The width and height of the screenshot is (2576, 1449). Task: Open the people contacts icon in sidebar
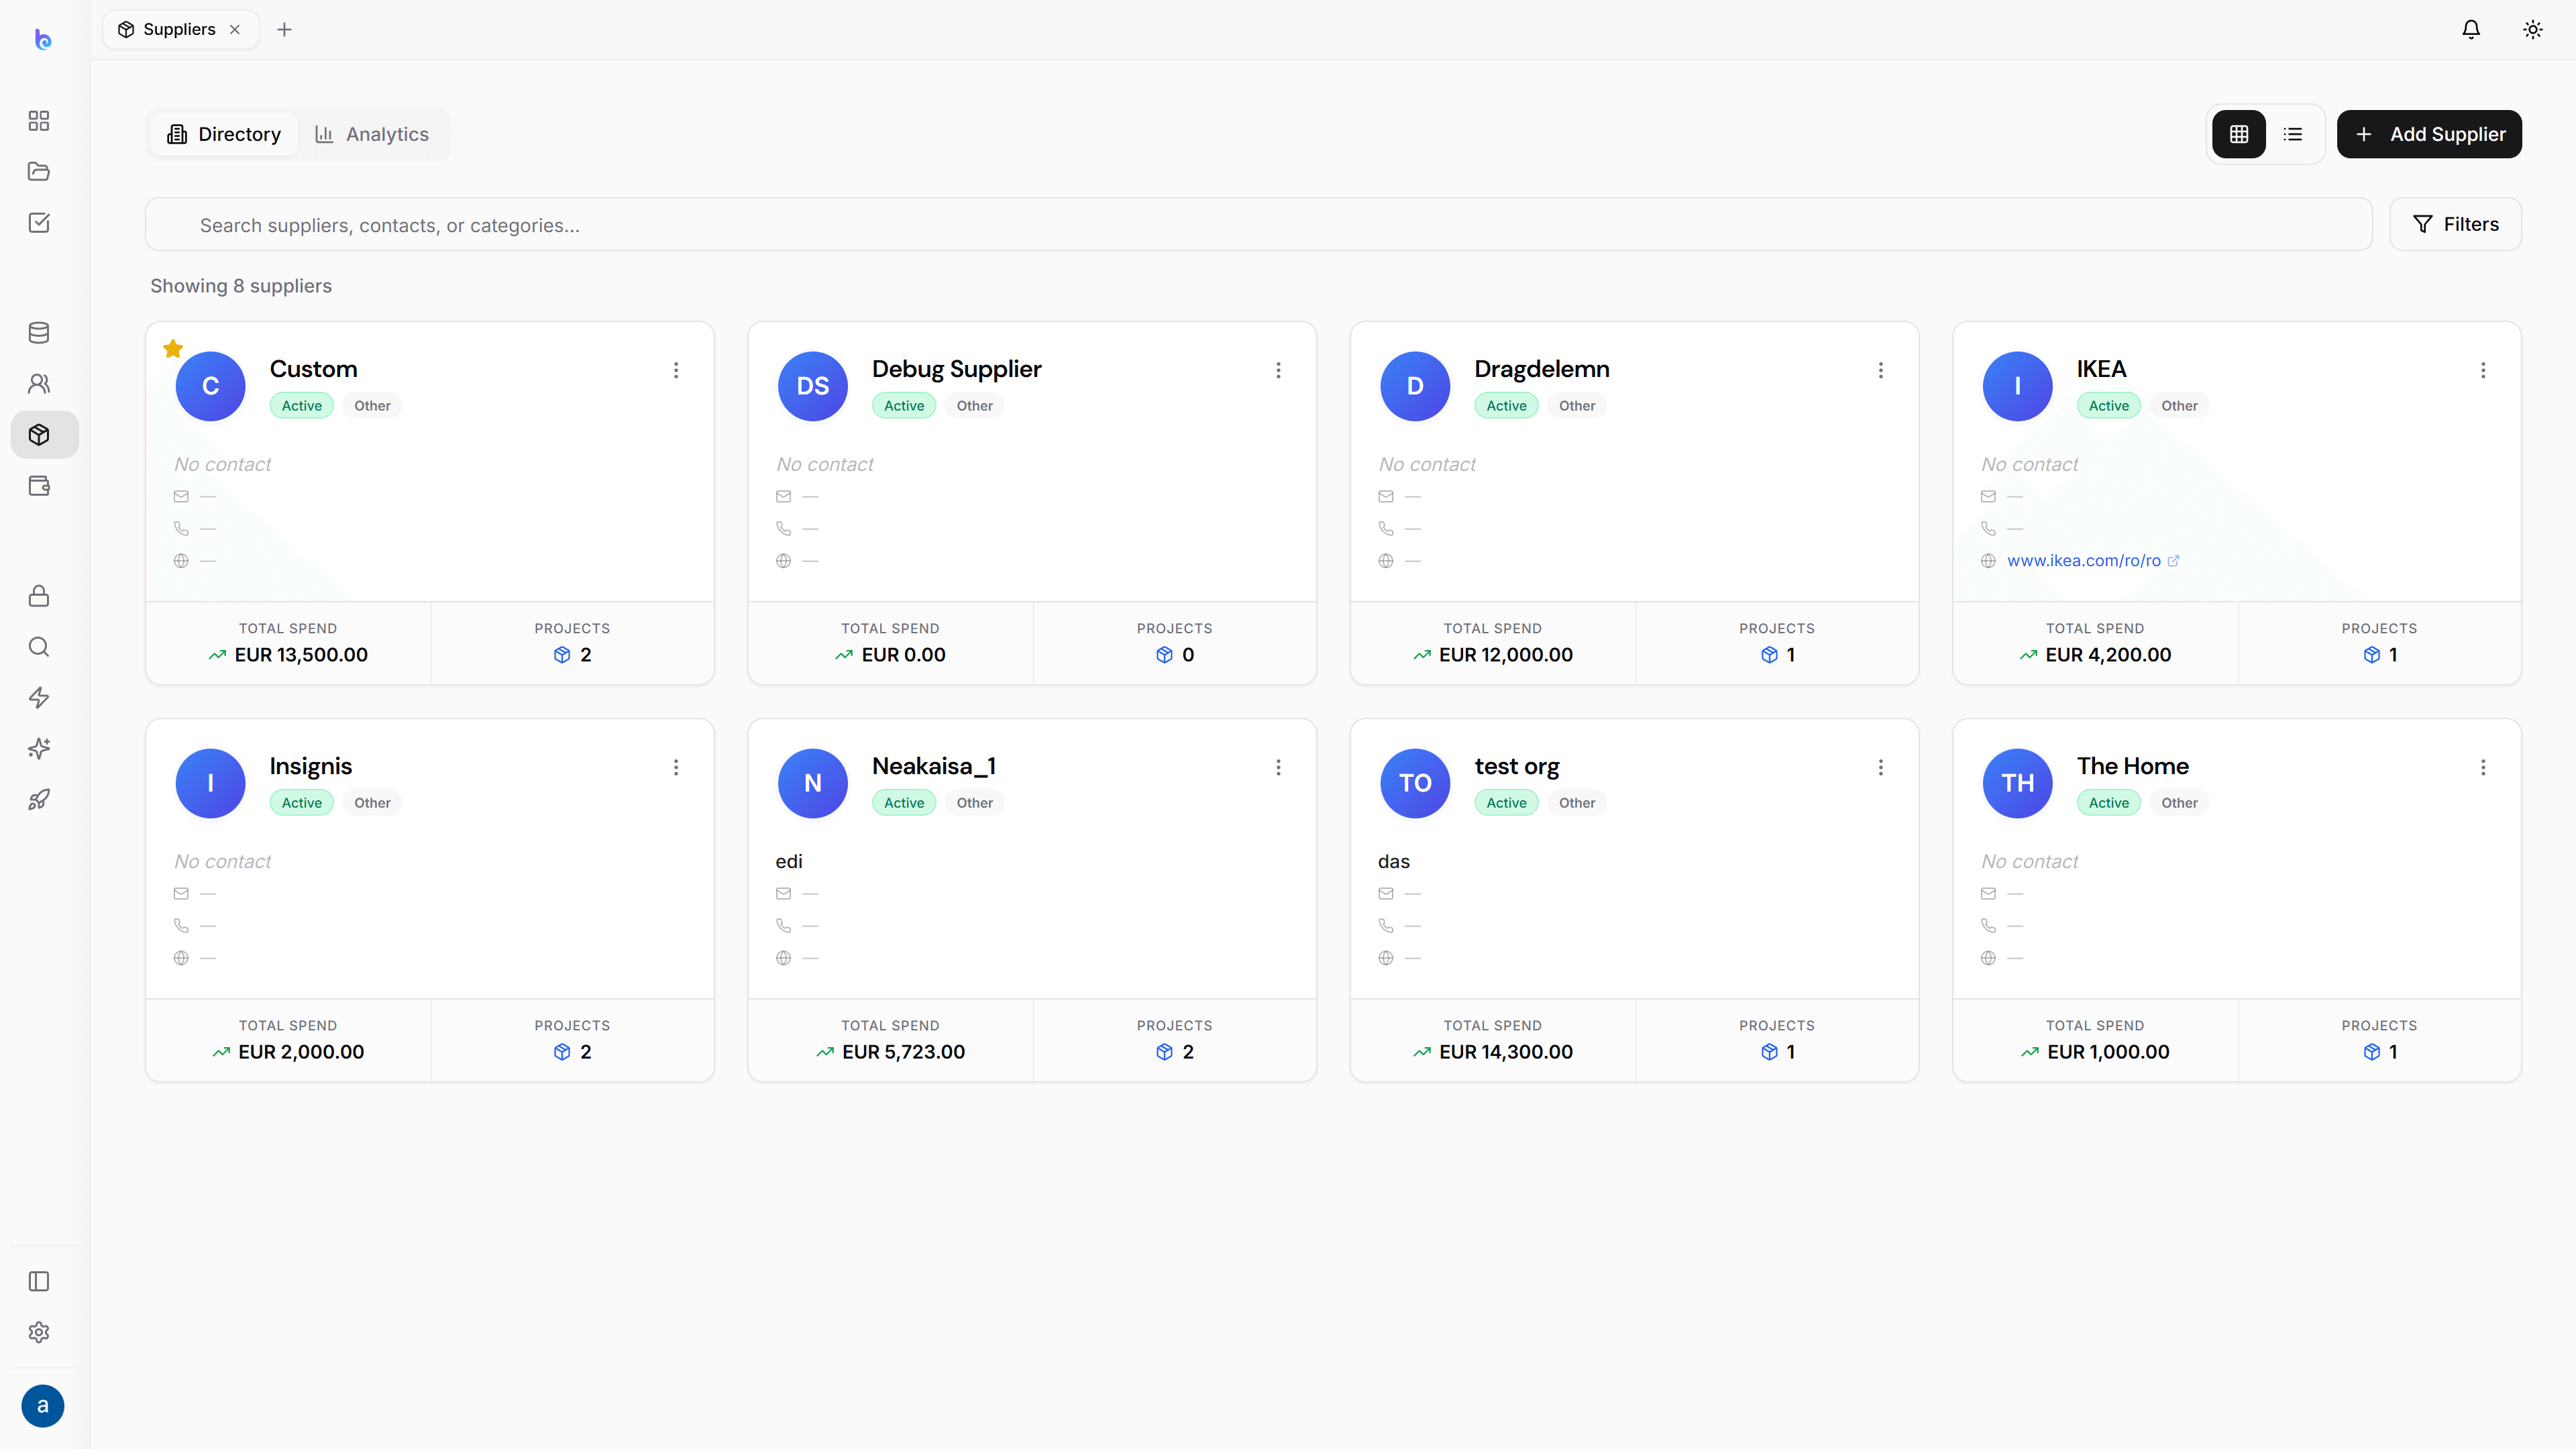coord(39,384)
